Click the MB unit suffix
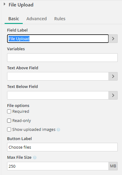122x175 pixels. (x=113, y=166)
